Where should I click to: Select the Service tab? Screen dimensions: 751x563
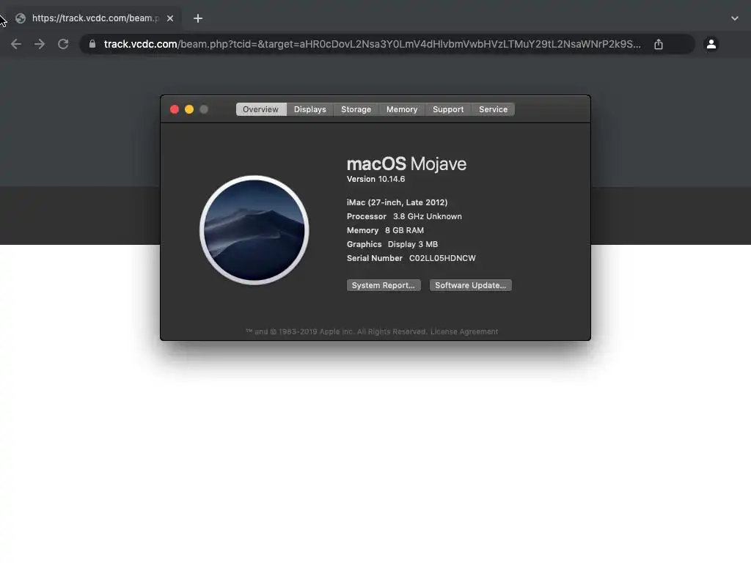(x=494, y=109)
